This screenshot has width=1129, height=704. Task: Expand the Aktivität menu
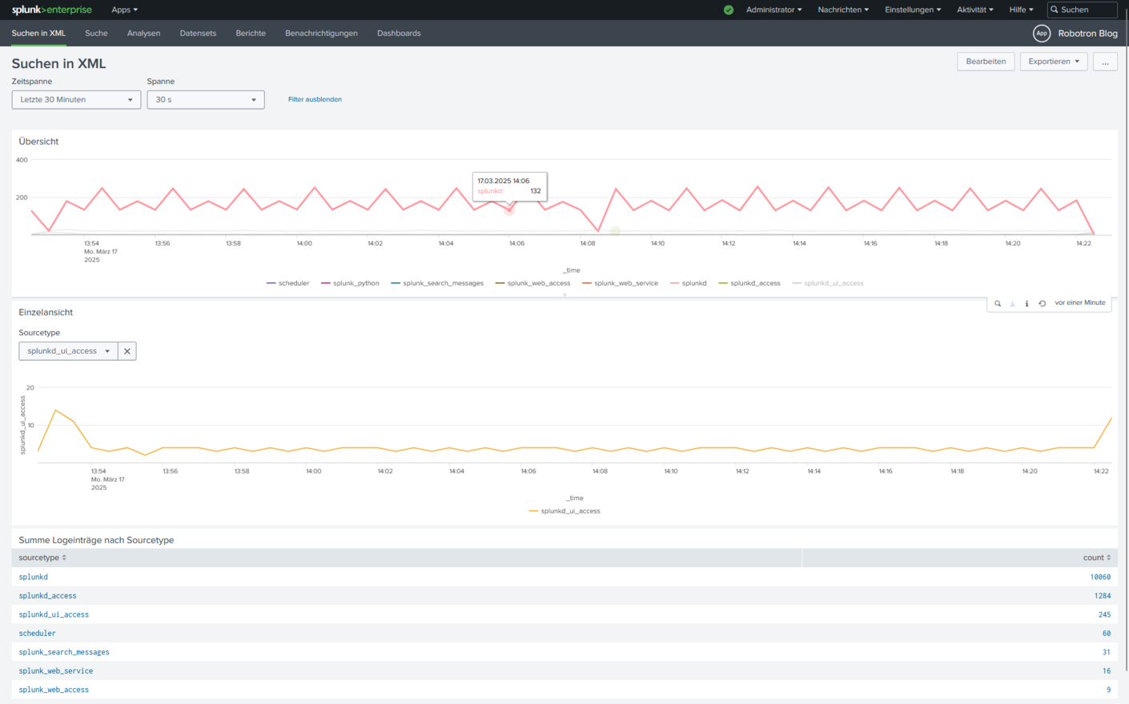tap(975, 10)
